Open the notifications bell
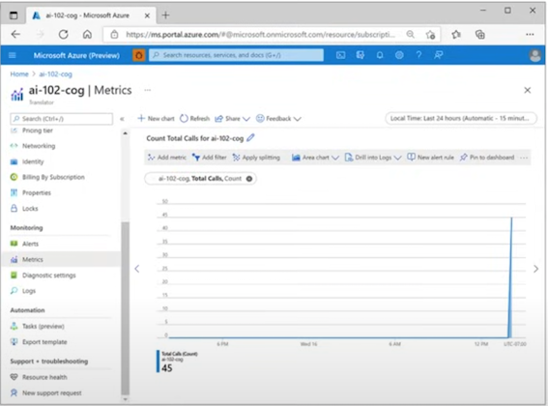The height and width of the screenshot is (406, 548). (380, 55)
